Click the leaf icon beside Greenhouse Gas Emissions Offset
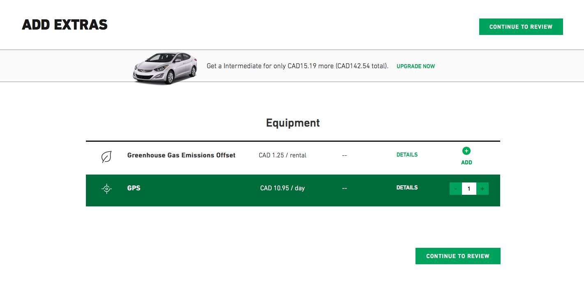The image size is (584, 300). (106, 157)
